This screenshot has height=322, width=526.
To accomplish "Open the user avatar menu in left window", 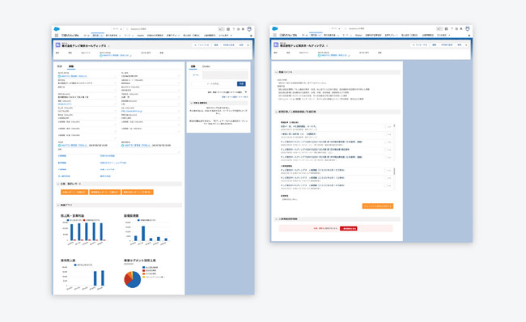I will pyautogui.click(x=249, y=29).
